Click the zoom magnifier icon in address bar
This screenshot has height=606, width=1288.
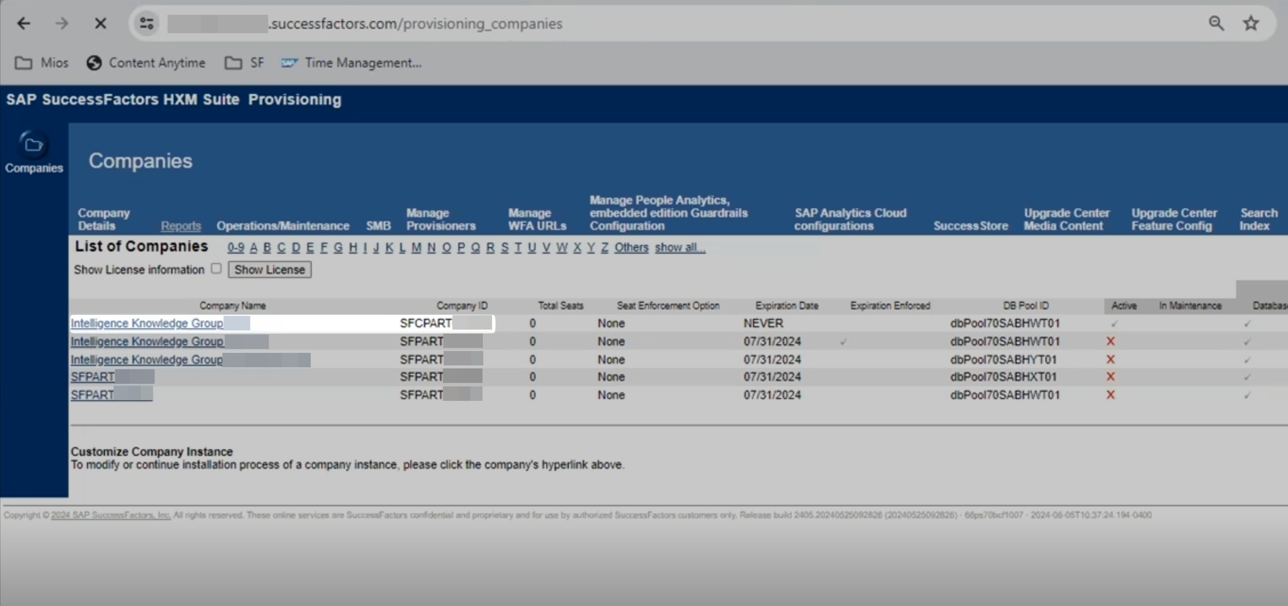click(x=1216, y=23)
